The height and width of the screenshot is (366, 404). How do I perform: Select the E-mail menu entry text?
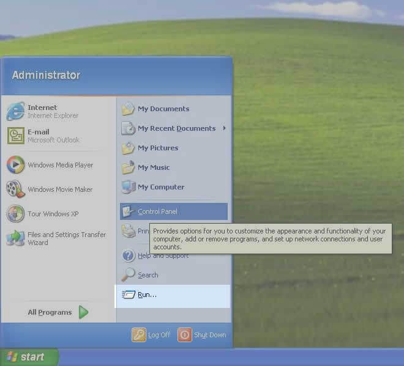point(39,132)
